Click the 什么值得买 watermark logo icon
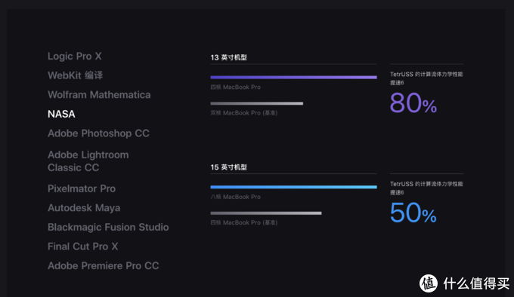Screen dimensions: 514x297 (429, 283)
